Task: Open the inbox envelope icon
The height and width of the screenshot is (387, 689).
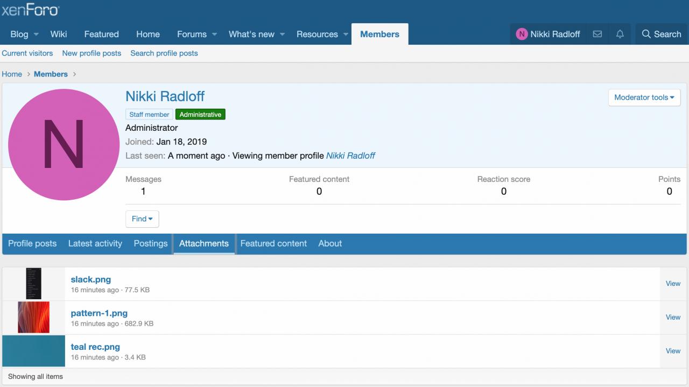Action: pyautogui.click(x=597, y=34)
